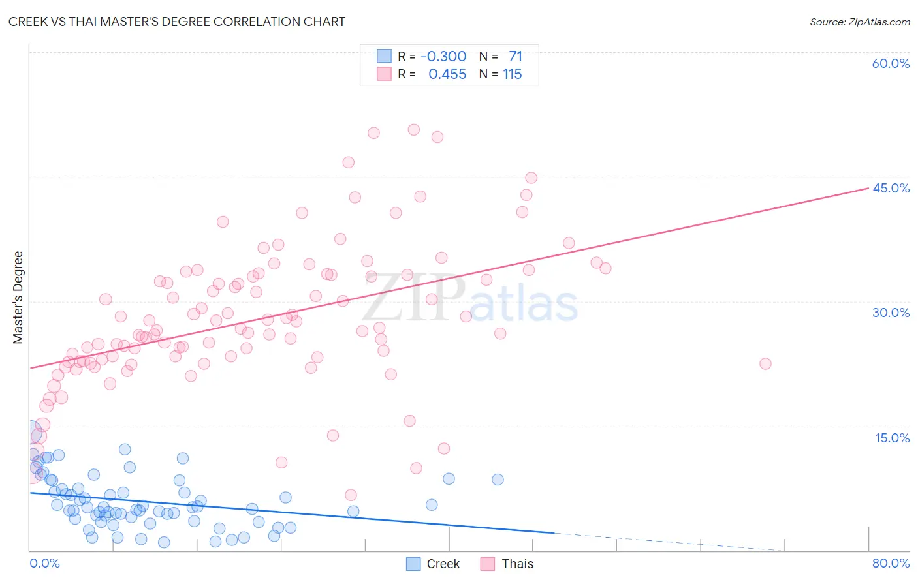Click the 0.0% x-axis label
This screenshot has width=918, height=582.
click(44, 563)
